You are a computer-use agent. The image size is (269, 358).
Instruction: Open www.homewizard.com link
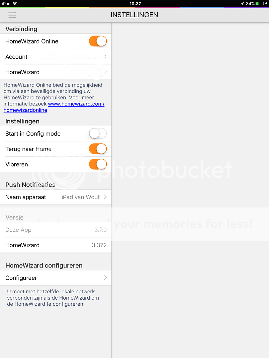[76, 104]
